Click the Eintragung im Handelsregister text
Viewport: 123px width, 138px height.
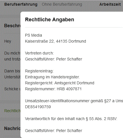[x=52, y=77]
